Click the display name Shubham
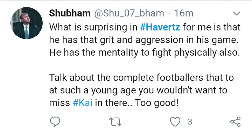Image resolution: width=252 pixels, height=133 pixels. pyautogui.click(x=70, y=13)
